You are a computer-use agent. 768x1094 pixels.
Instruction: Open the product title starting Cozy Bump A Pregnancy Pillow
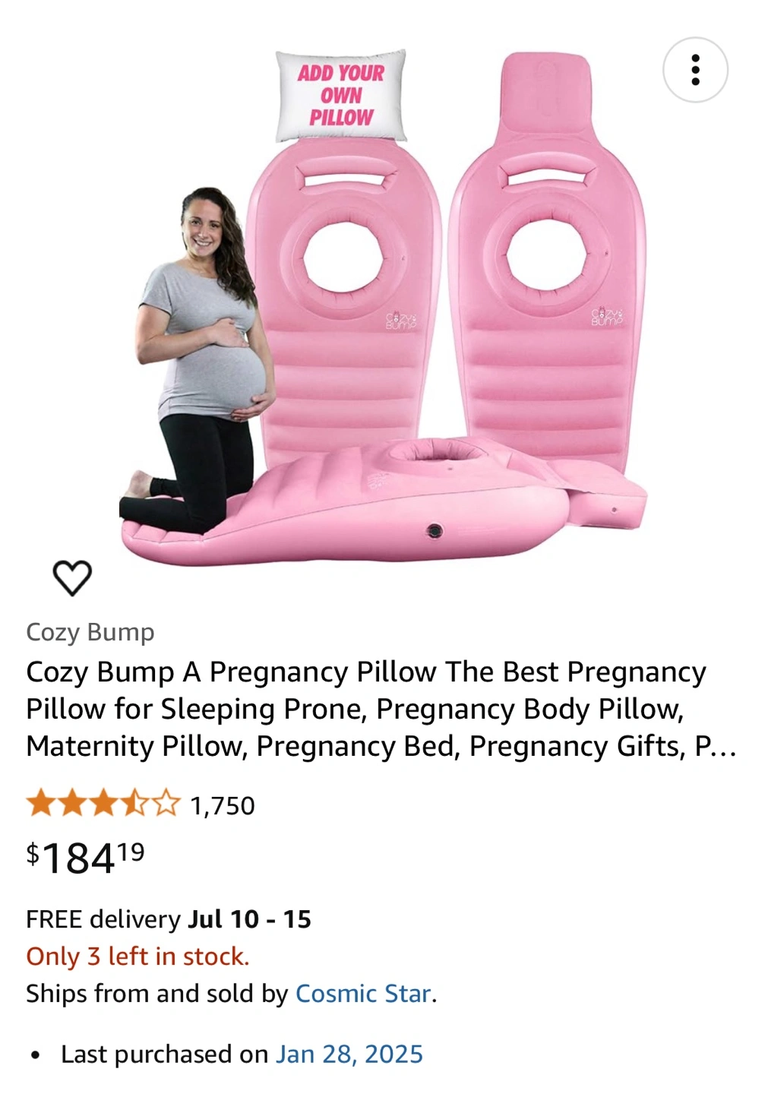tap(381, 709)
